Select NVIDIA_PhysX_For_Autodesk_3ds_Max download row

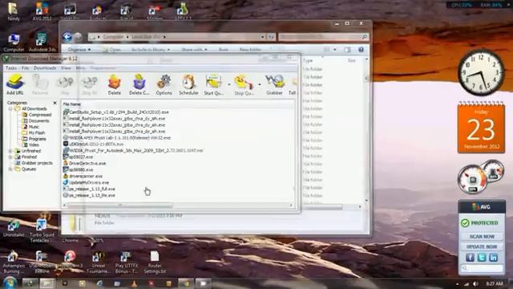pos(133,151)
